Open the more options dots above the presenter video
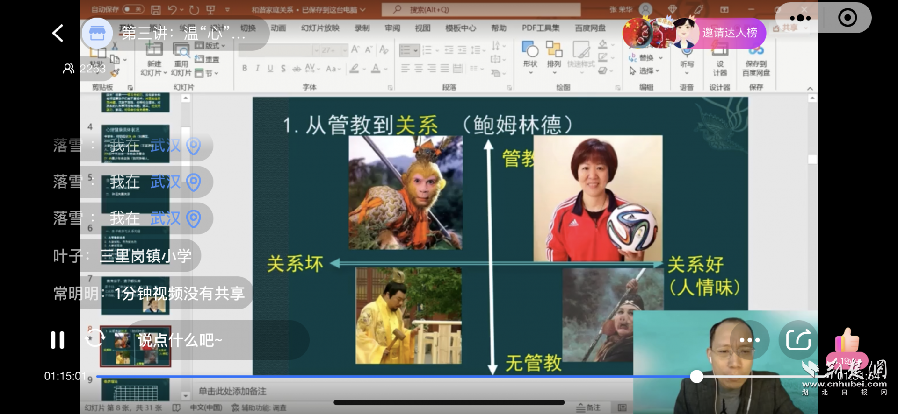Screen dimensions: 898x414 749,340
